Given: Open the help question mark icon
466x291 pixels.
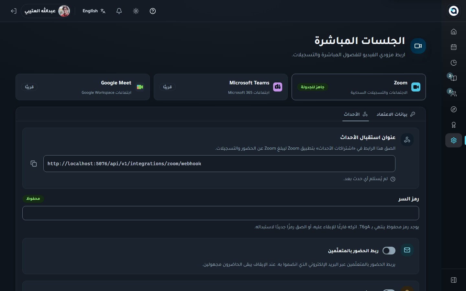Looking at the screenshot, I should pos(153,11).
